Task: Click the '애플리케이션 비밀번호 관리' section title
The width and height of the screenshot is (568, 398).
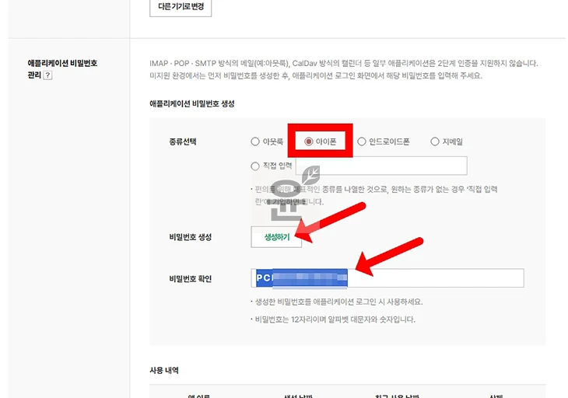Action: point(62,68)
